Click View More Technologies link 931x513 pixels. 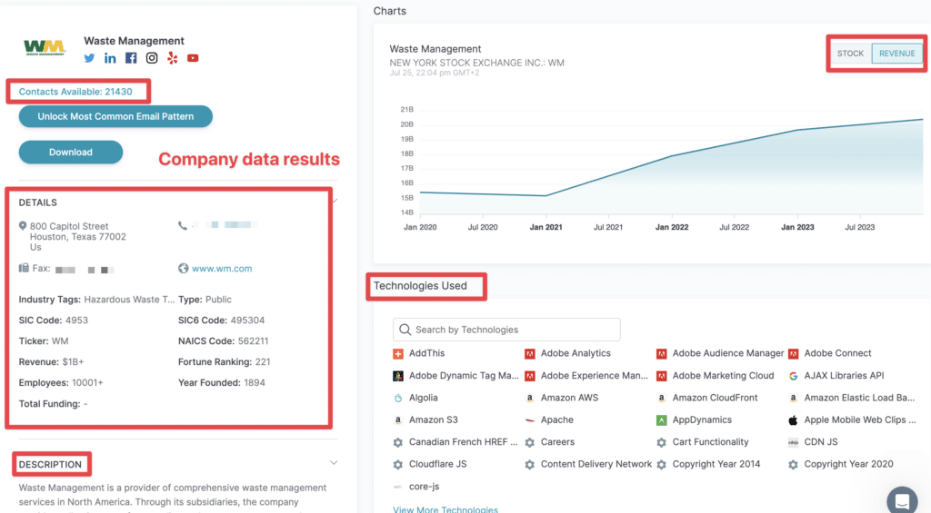click(x=445, y=508)
